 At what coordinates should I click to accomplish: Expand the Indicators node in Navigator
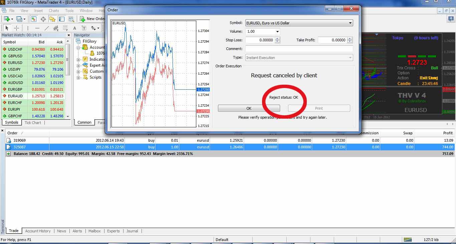[x=78, y=59]
